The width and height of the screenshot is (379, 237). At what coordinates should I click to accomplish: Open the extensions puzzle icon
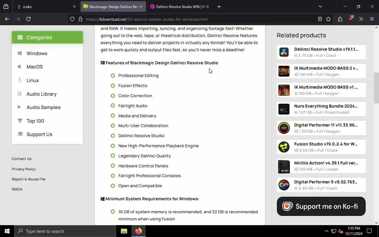coord(340,19)
